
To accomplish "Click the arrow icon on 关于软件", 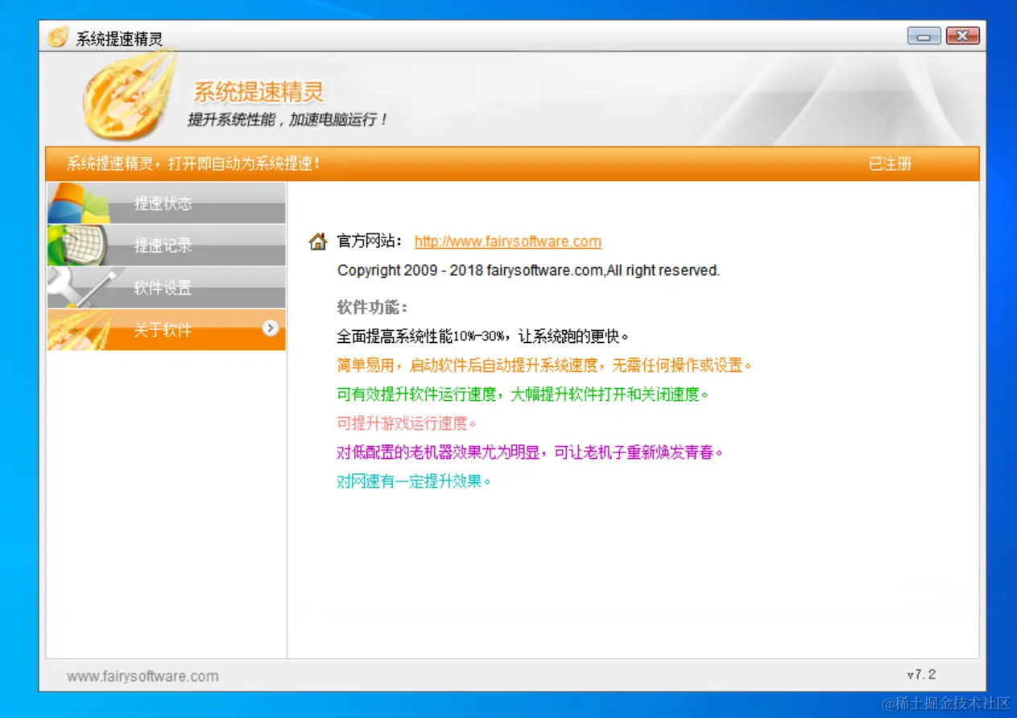I will click(x=271, y=328).
